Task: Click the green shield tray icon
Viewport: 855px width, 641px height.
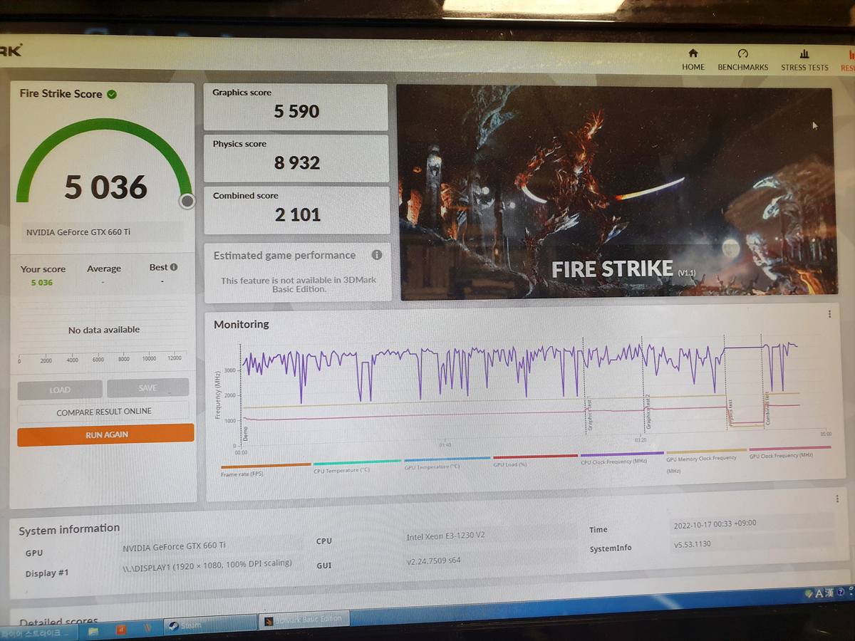Action: [809, 593]
